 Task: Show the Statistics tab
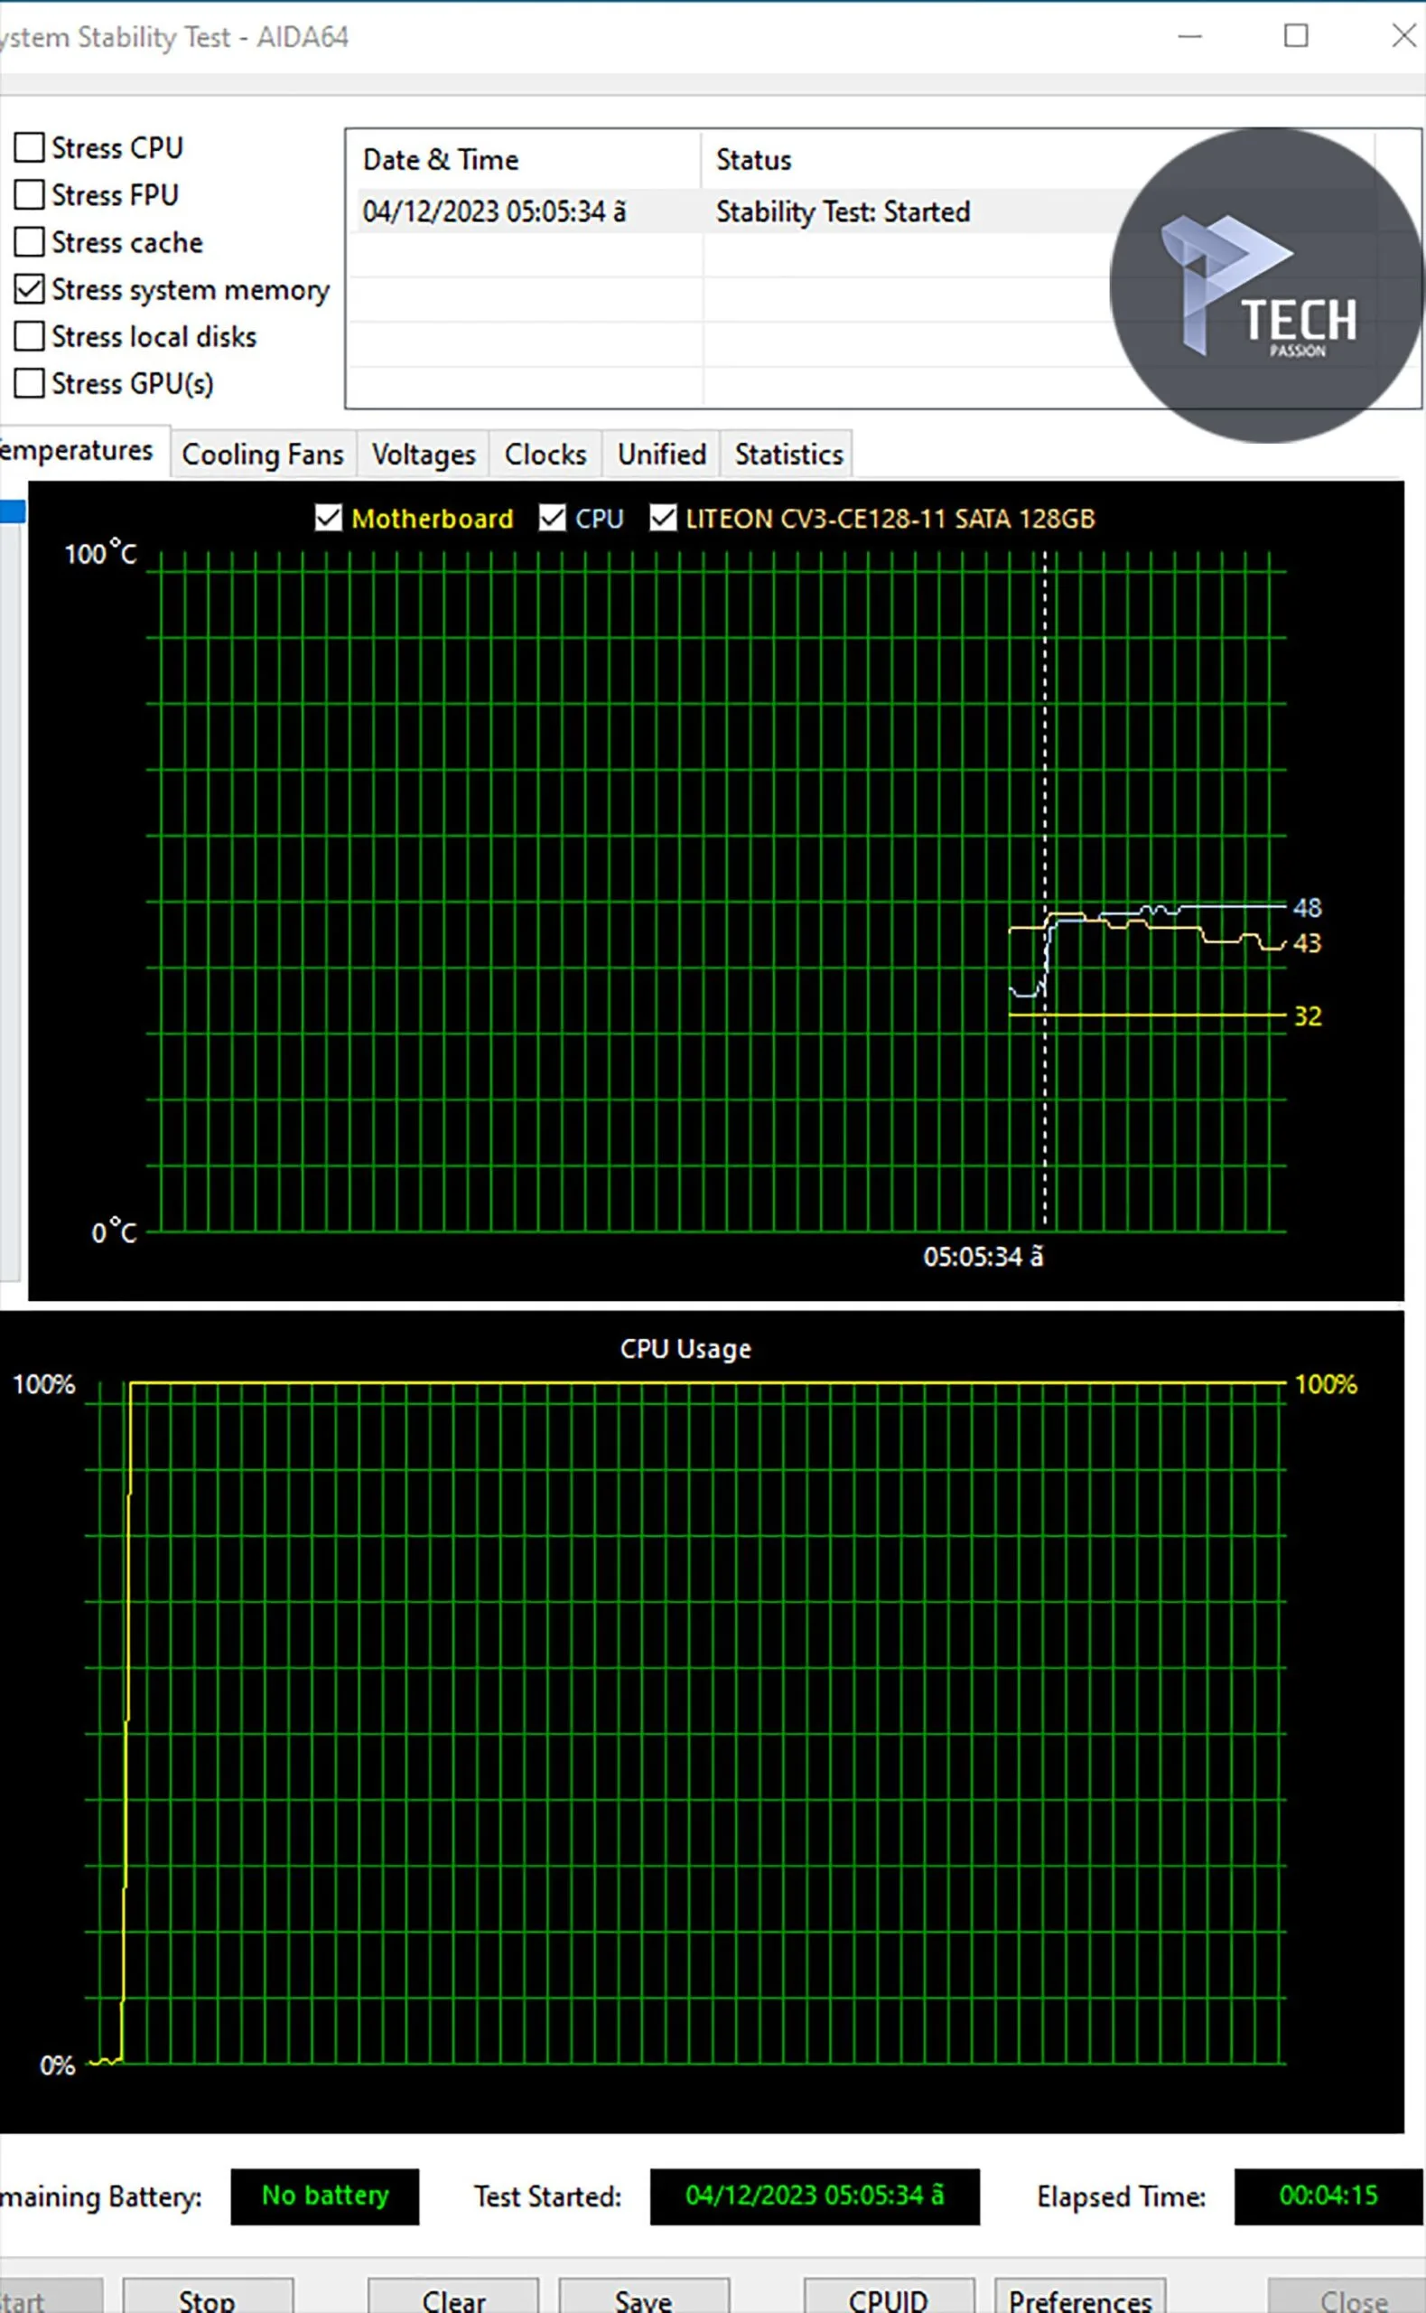[x=788, y=454]
